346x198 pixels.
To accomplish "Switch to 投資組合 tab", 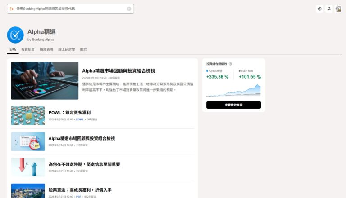I will point(28,49).
